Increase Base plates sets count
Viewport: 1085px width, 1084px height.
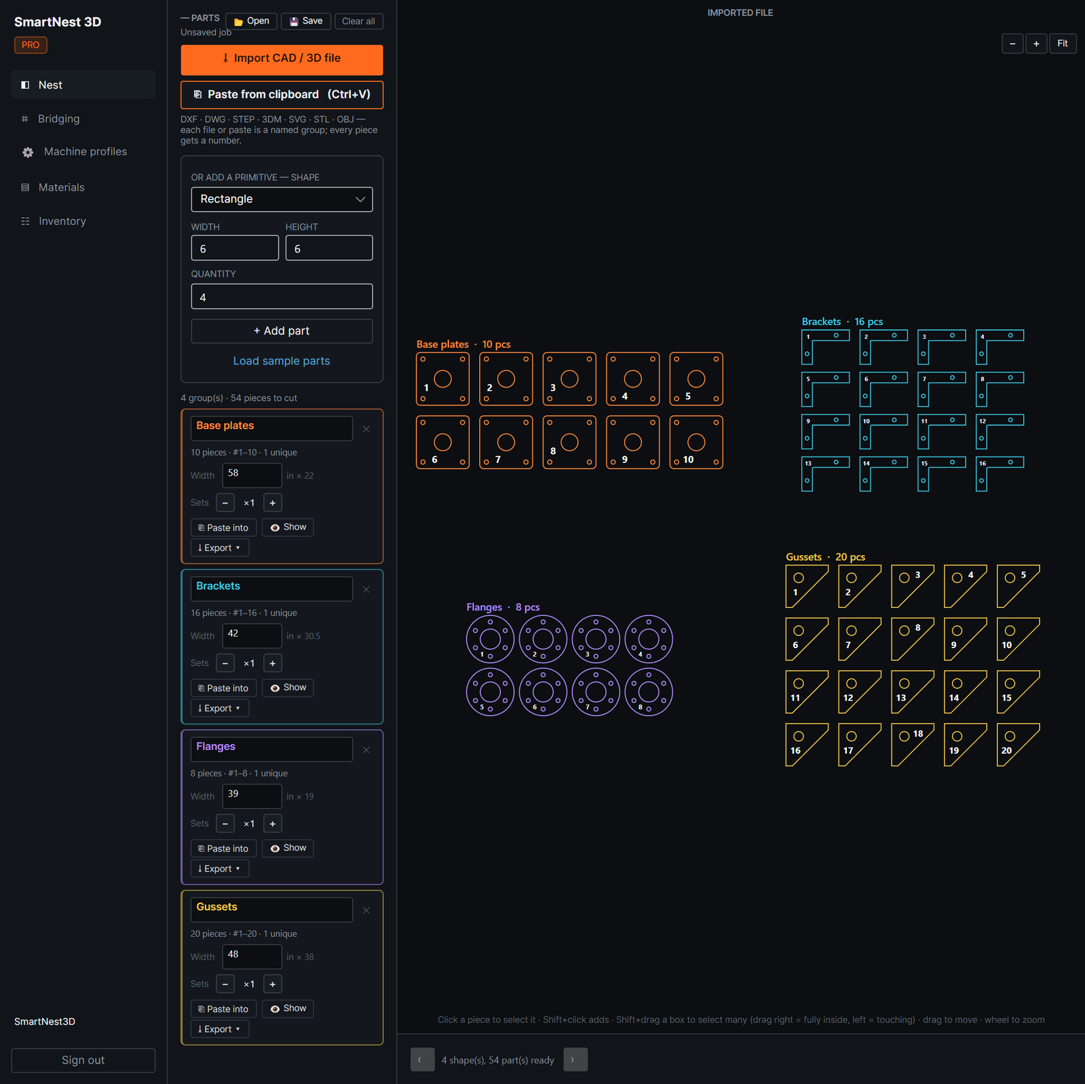coord(272,503)
